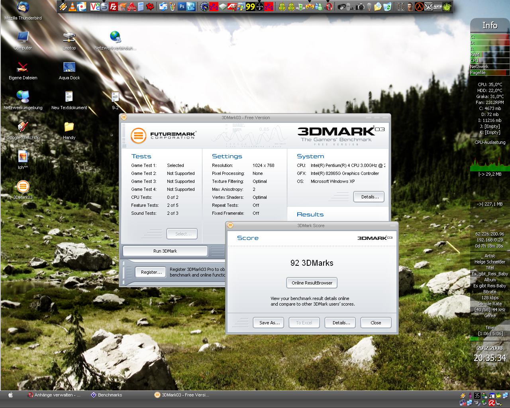Open the recycle bin dock icon
The height and width of the screenshot is (408, 510).
coord(387,6)
